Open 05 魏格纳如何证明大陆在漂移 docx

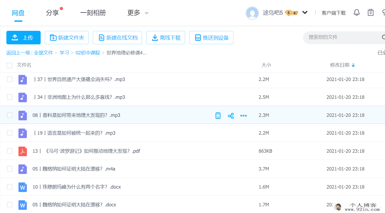[x=74, y=205]
